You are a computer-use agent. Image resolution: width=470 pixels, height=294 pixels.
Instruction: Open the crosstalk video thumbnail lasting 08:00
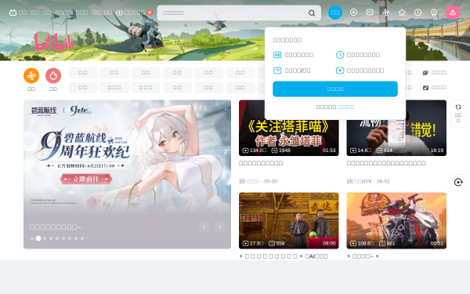pos(288,220)
